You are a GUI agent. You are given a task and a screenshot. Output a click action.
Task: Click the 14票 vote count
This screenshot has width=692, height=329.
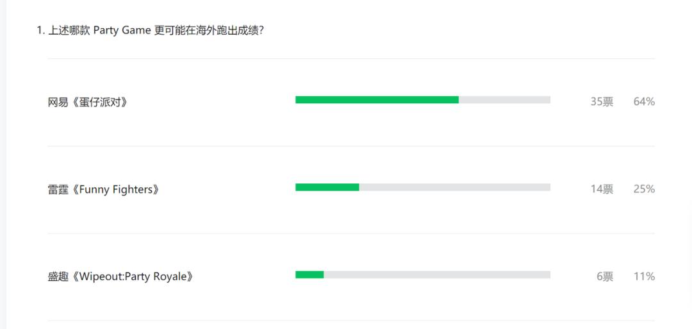pos(602,189)
